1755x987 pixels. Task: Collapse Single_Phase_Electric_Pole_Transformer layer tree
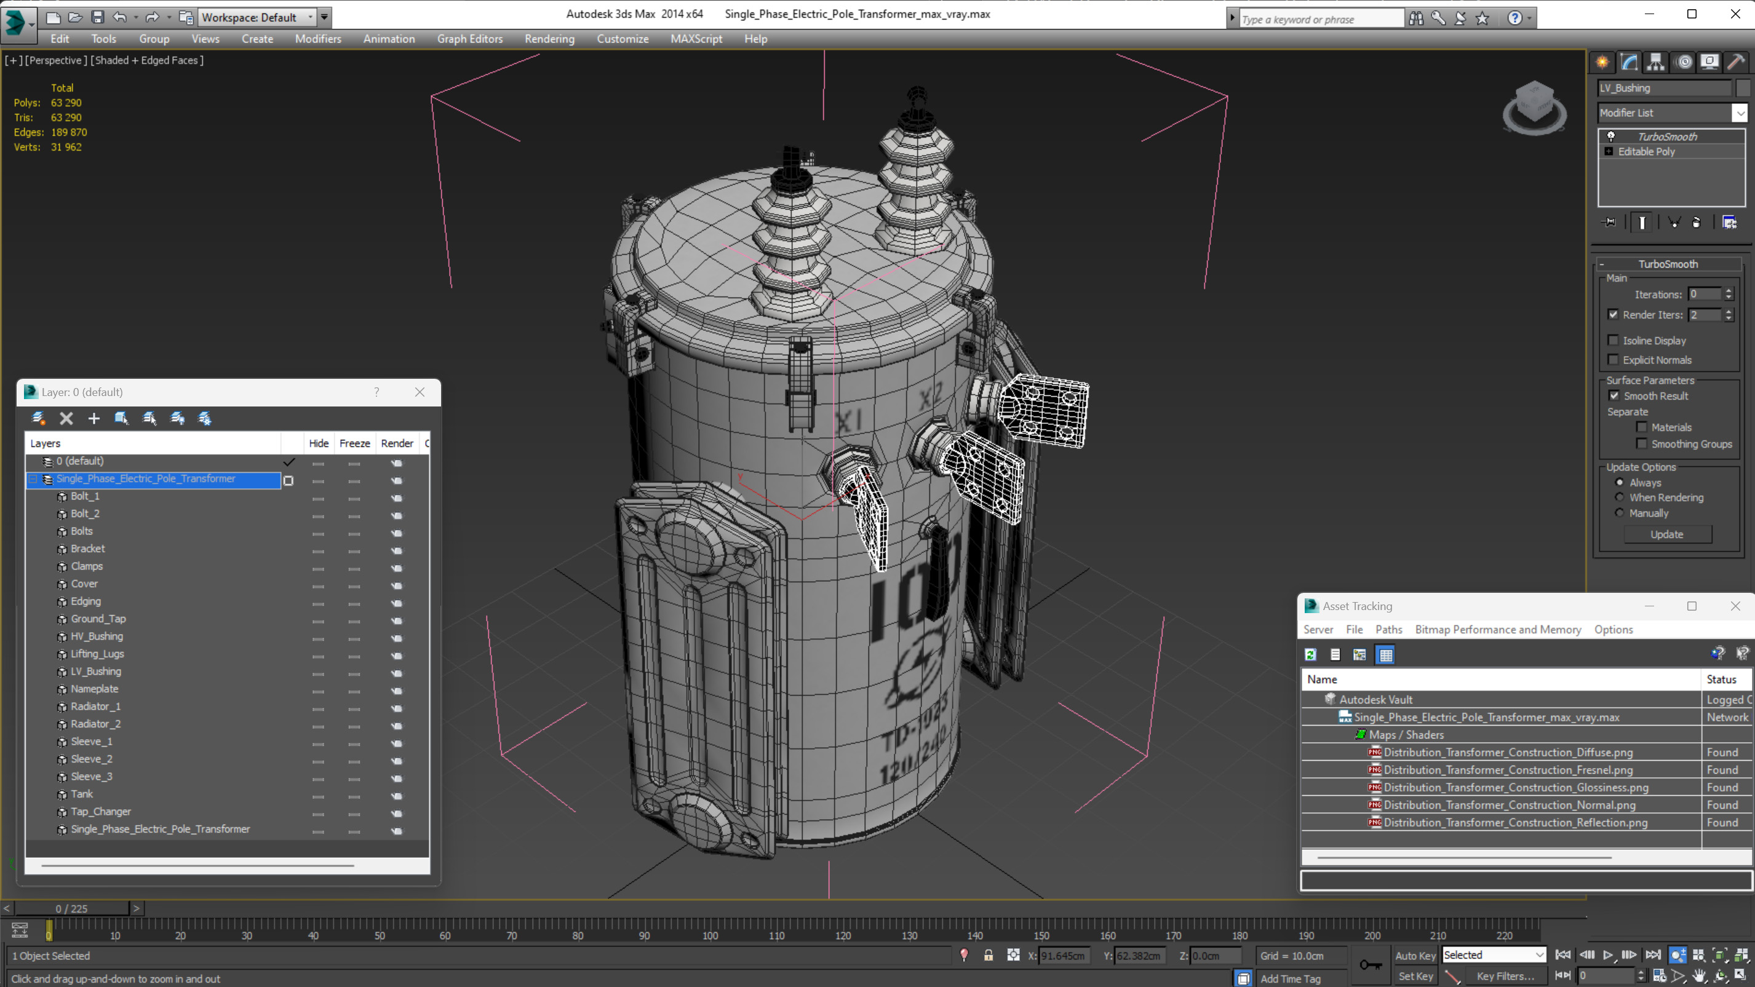33,479
